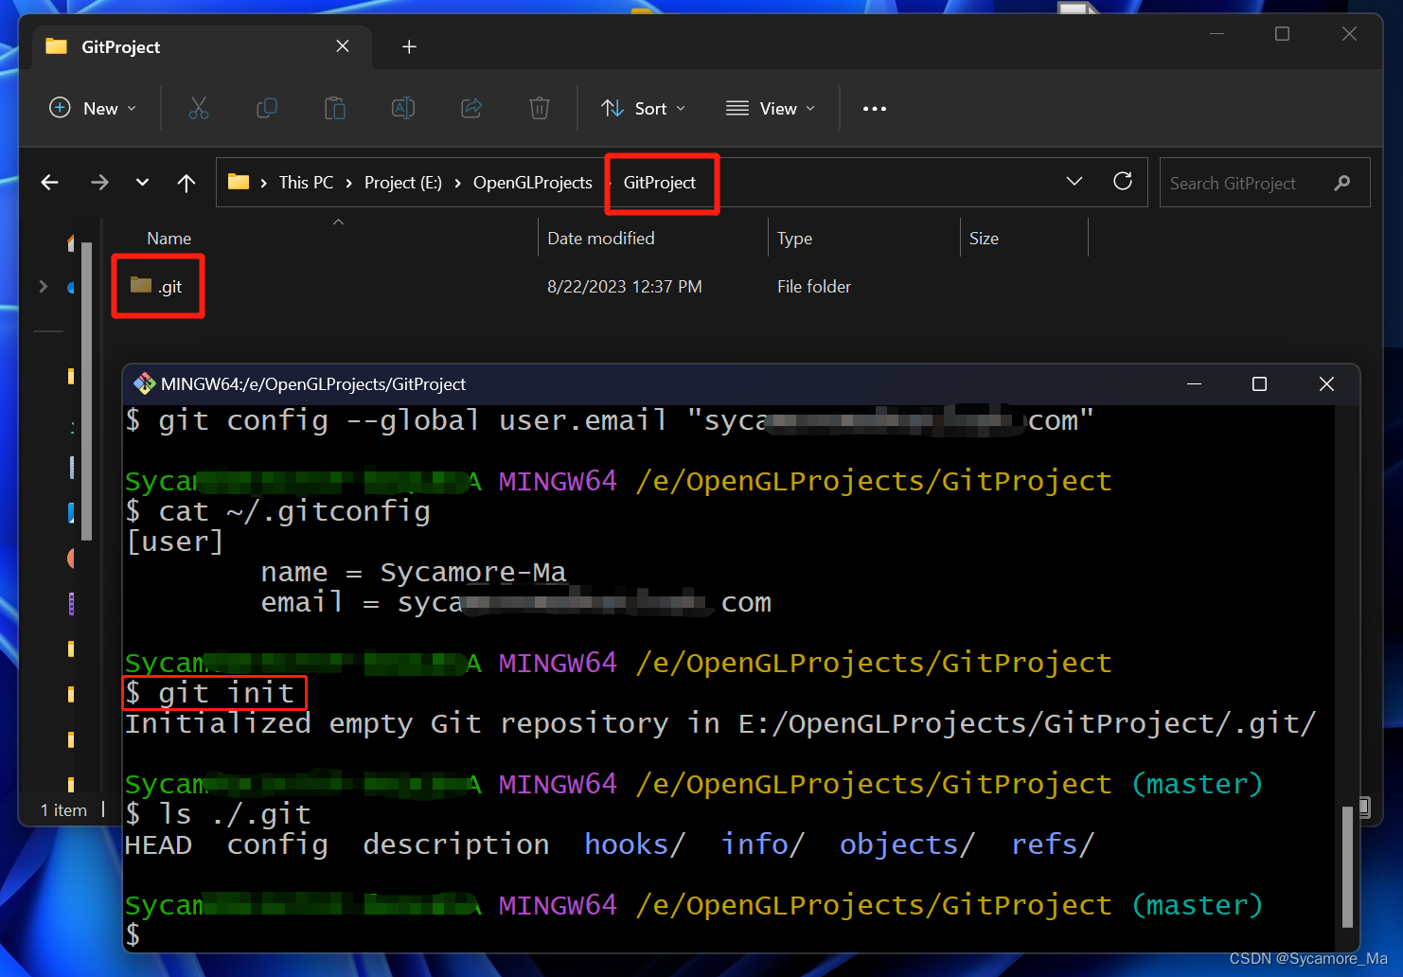Click 'description' in terminal listing
The image size is (1403, 977).
[456, 844]
